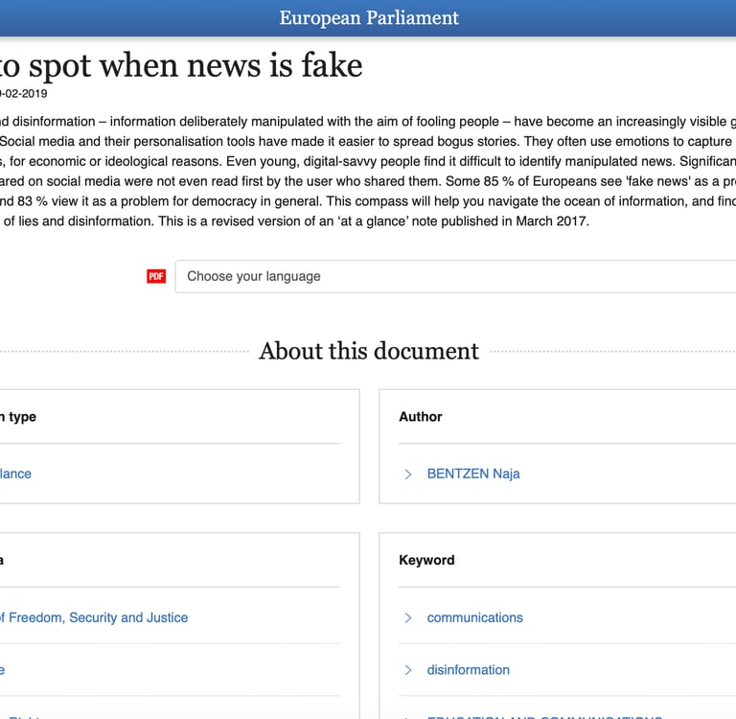Click the red PDF icon
Viewport: 736px width, 719px height.
pos(156,276)
